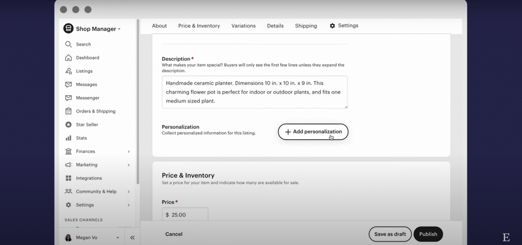Open Megan Vo account menu
522x245 pixels.
coord(92,238)
